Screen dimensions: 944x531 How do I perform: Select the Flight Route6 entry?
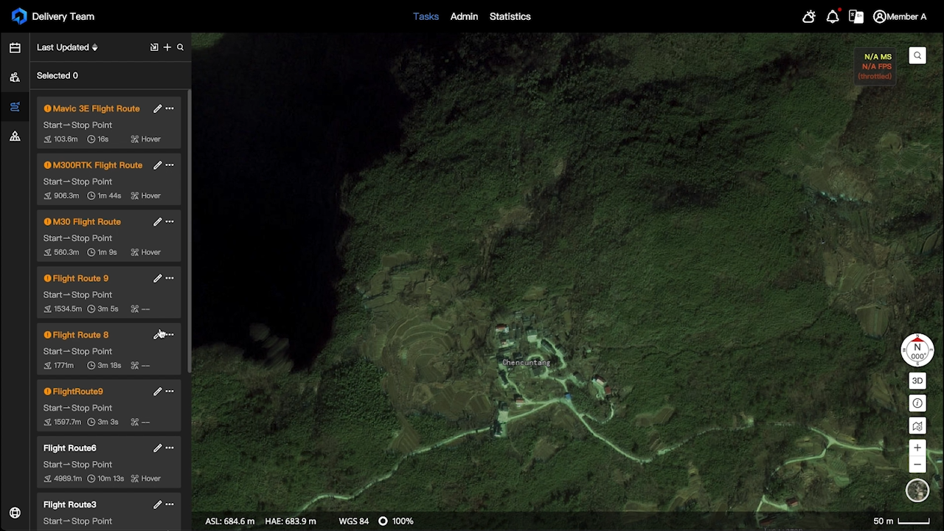coord(70,448)
